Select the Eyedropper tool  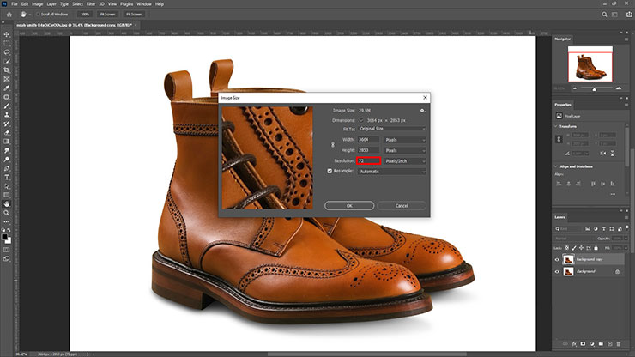[7, 88]
